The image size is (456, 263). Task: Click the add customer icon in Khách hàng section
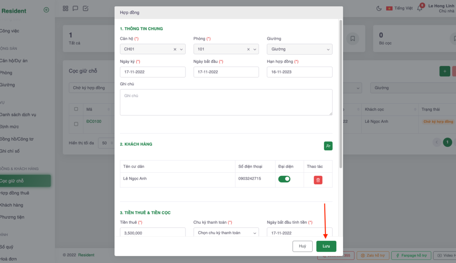(328, 146)
